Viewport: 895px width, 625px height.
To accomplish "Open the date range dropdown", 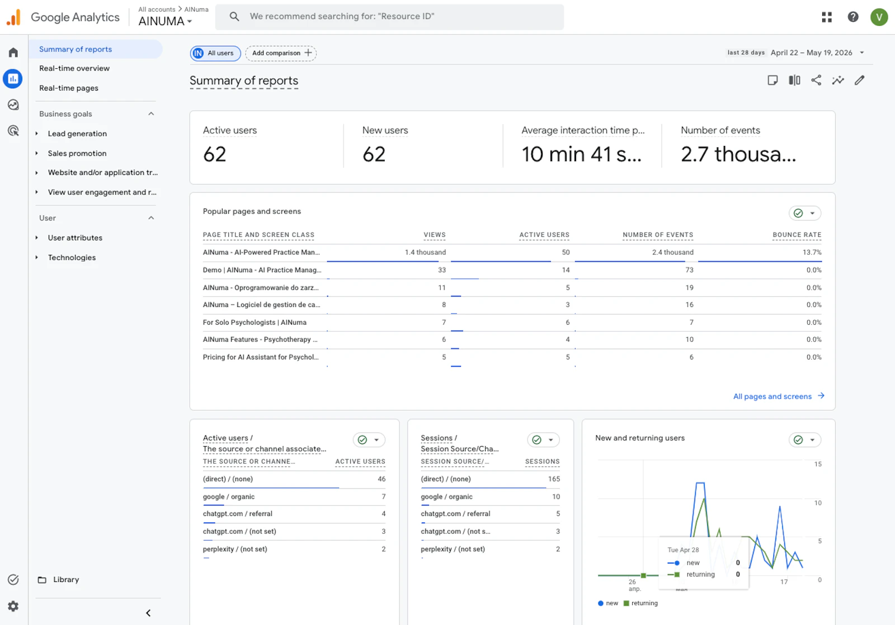I will click(862, 53).
